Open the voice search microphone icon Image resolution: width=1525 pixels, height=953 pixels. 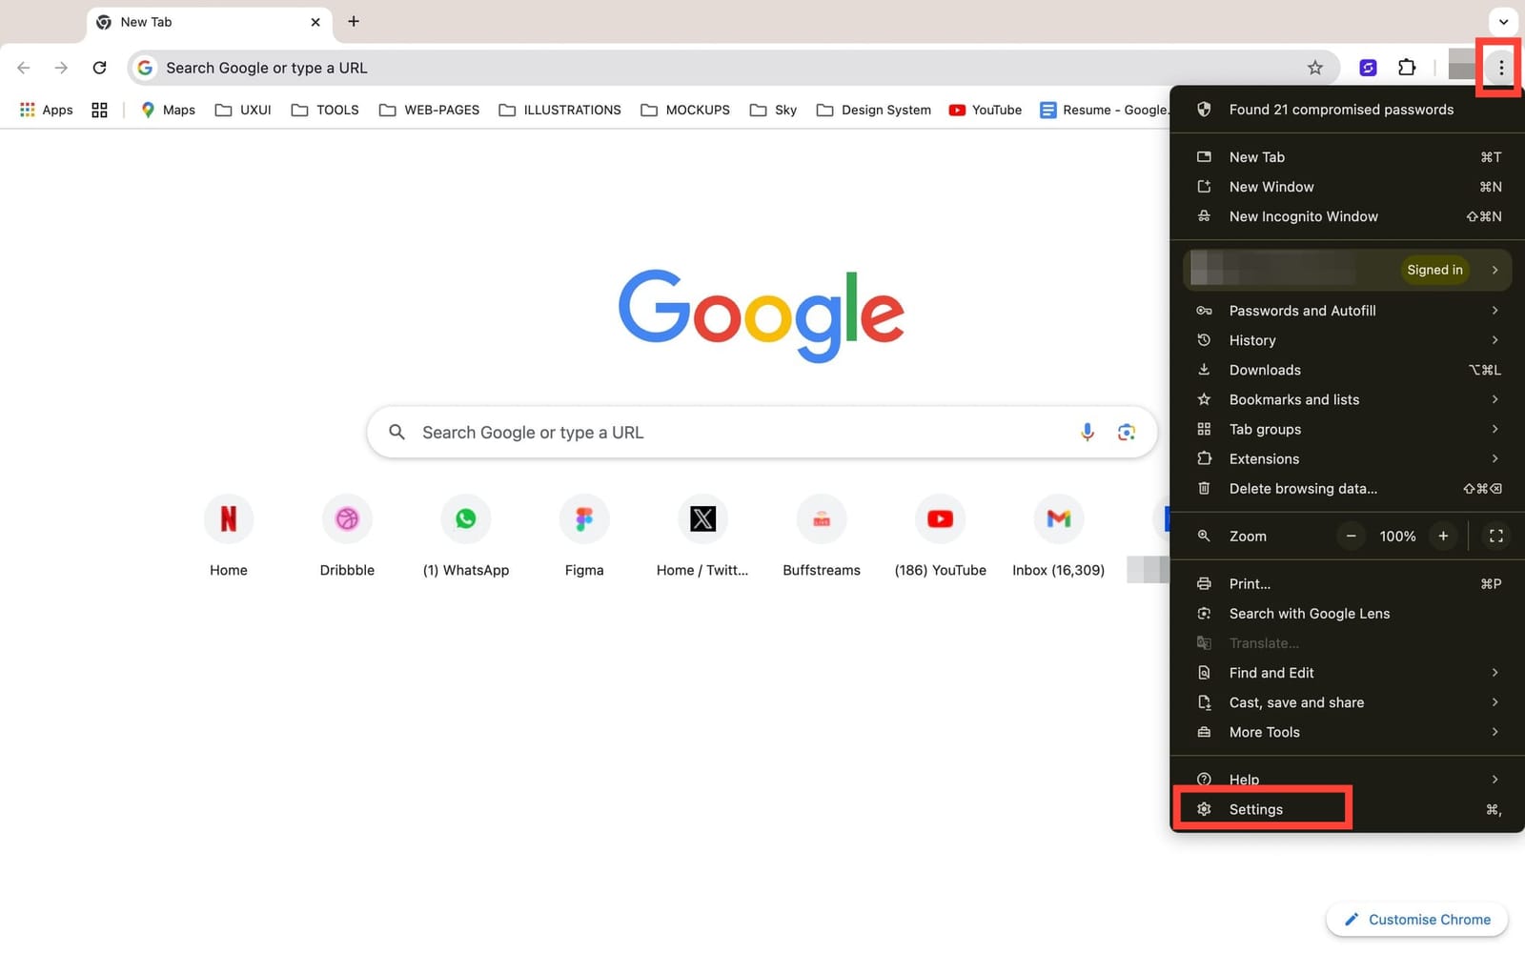pos(1087,432)
